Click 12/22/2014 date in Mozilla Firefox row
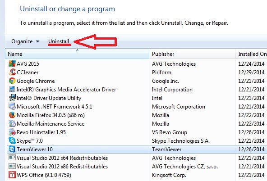The width and height of the screenshot is (267, 181). point(251,115)
